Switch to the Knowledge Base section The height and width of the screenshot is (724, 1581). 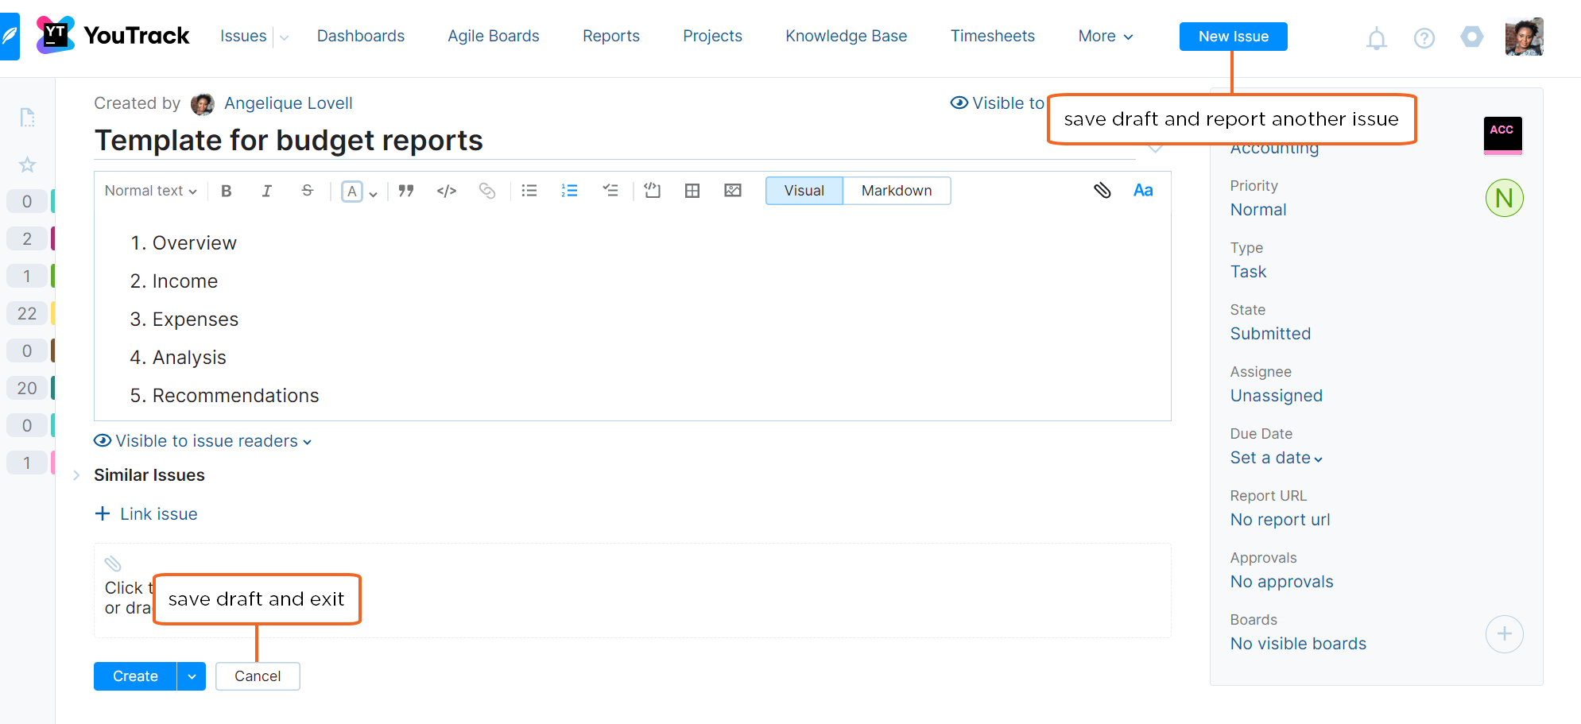[x=846, y=36]
